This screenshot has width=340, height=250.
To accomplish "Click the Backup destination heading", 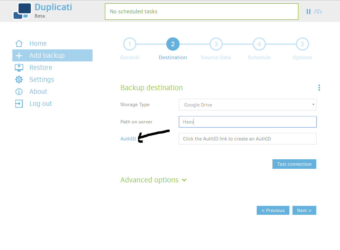I will pyautogui.click(x=151, y=88).
